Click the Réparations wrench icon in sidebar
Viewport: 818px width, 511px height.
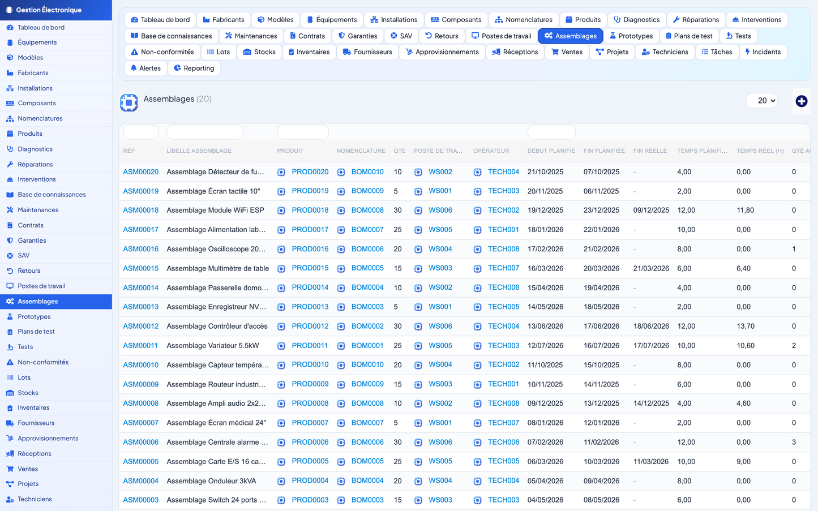(x=10, y=165)
